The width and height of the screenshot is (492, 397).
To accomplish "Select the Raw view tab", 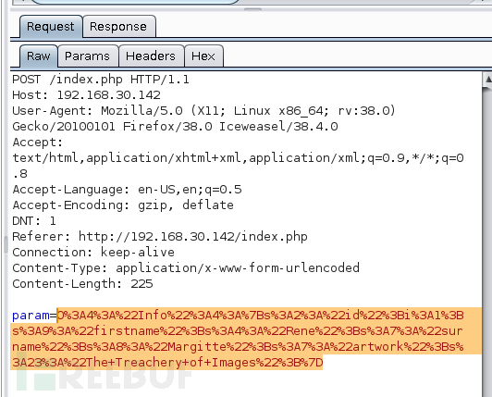I will [39, 56].
